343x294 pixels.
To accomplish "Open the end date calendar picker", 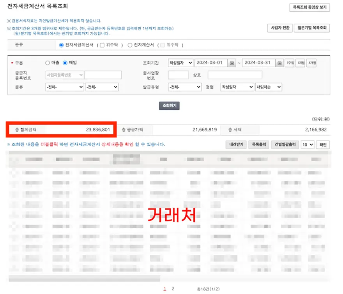I will [x=279, y=63].
